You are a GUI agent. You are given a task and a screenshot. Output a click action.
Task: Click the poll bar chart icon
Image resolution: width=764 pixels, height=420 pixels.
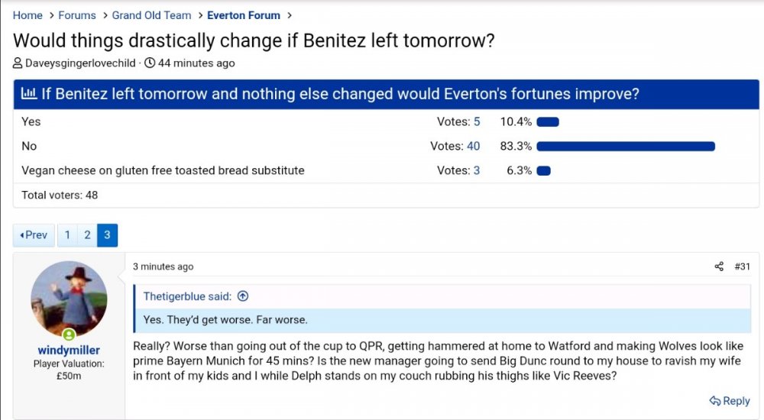(29, 95)
